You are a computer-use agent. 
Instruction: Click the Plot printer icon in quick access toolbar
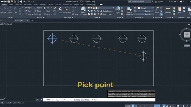pos(21,1)
